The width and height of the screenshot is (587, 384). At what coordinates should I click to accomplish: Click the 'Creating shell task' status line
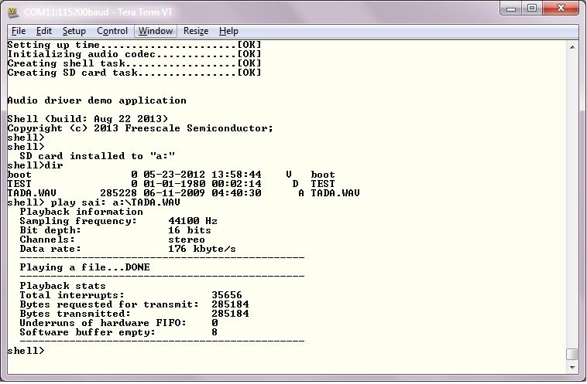(134, 63)
